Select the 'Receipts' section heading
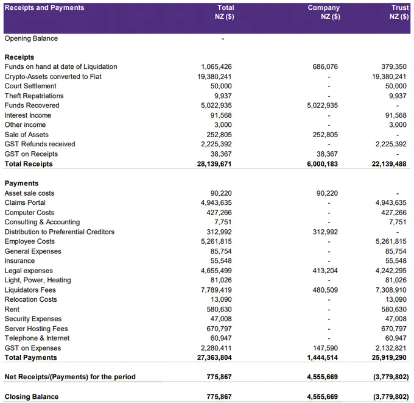The height and width of the screenshot is (403, 414). pyautogui.click(x=19, y=57)
